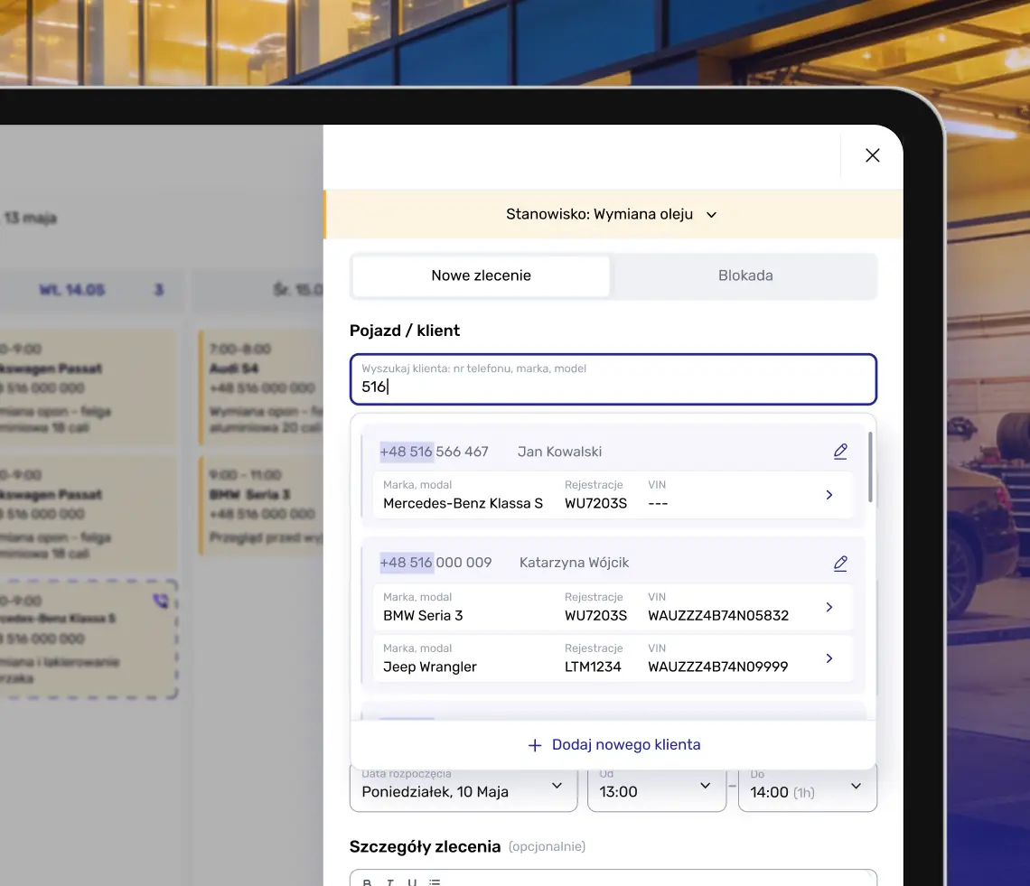Viewport: 1030px width, 886px height.
Task: Expand details for the BMW Seria 3
Action: tap(829, 607)
